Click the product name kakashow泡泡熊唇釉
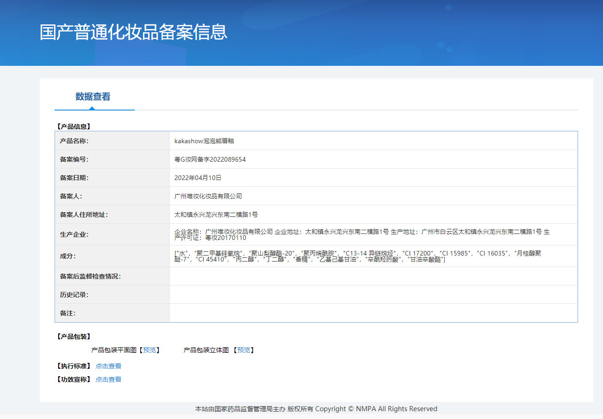The width and height of the screenshot is (603, 419). (x=204, y=141)
